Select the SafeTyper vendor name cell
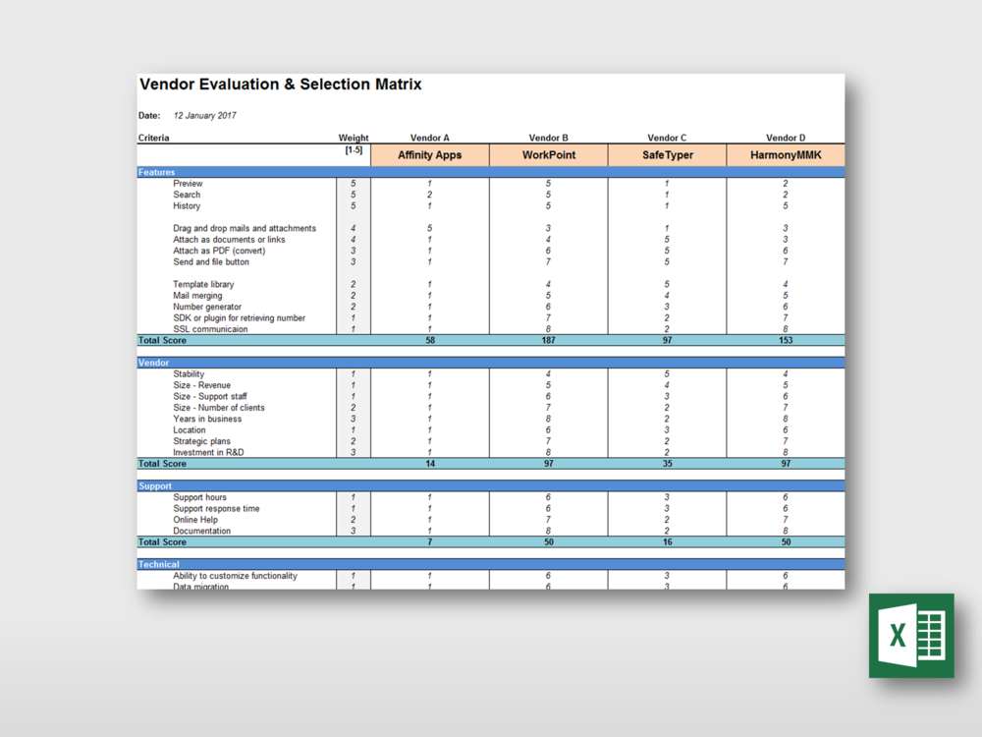 667,154
